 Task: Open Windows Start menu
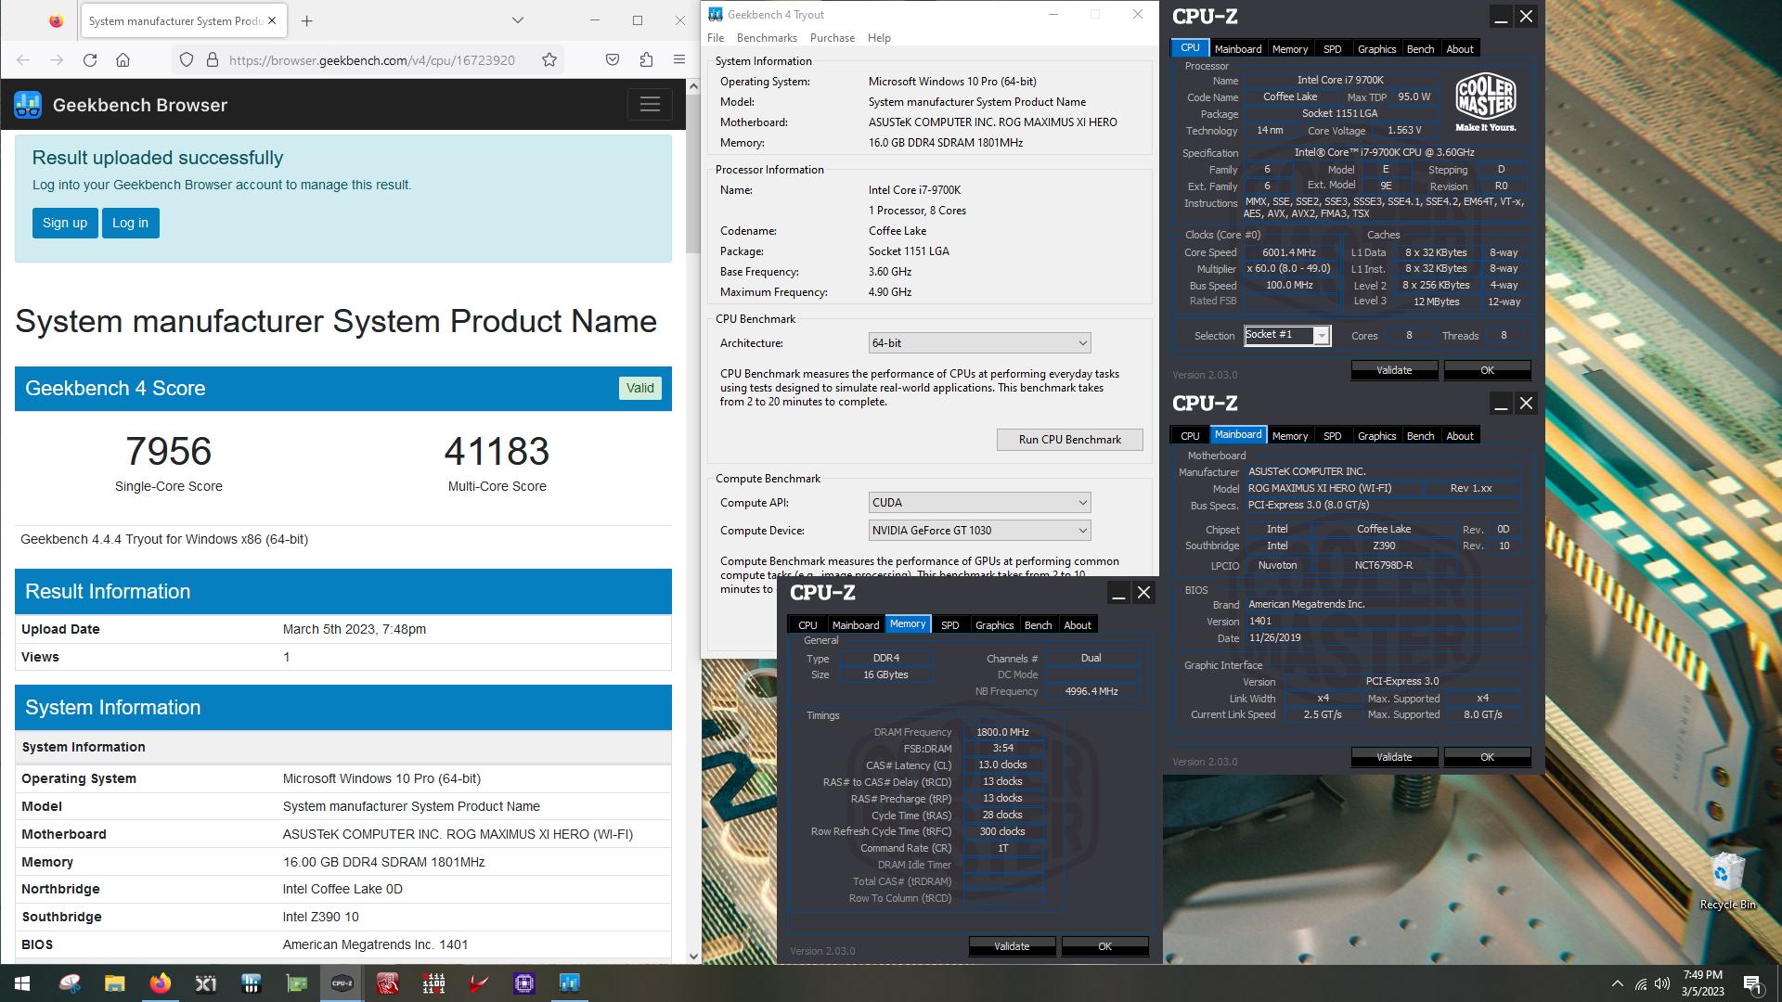[x=22, y=983]
